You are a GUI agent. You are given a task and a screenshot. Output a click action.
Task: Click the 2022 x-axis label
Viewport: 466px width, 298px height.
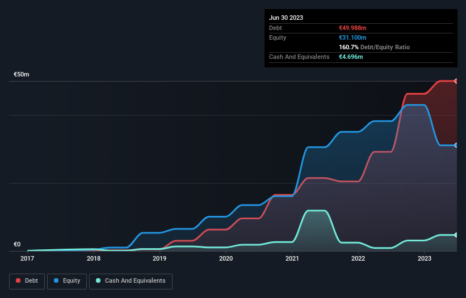tap(358, 258)
